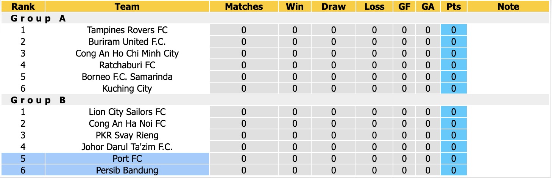Click the Rank column header

(23, 6)
